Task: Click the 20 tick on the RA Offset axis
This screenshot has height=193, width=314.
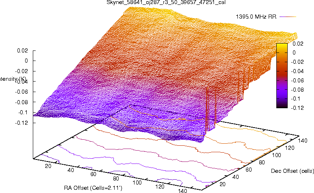Action: [48, 166]
